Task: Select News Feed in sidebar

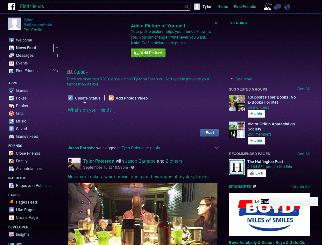Action: coord(26,48)
